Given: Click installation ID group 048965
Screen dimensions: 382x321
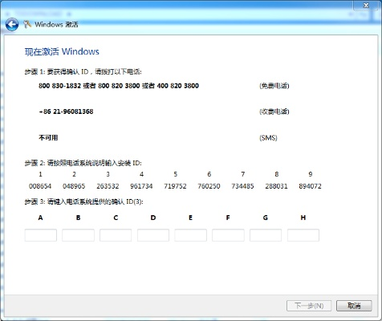Looking at the screenshot, I should click(x=74, y=186).
